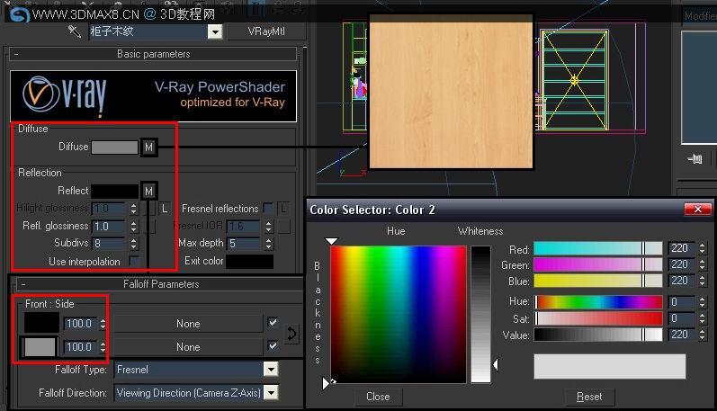Toggle the Front map enable checkbox
The width and height of the screenshot is (717, 411).
(273, 323)
